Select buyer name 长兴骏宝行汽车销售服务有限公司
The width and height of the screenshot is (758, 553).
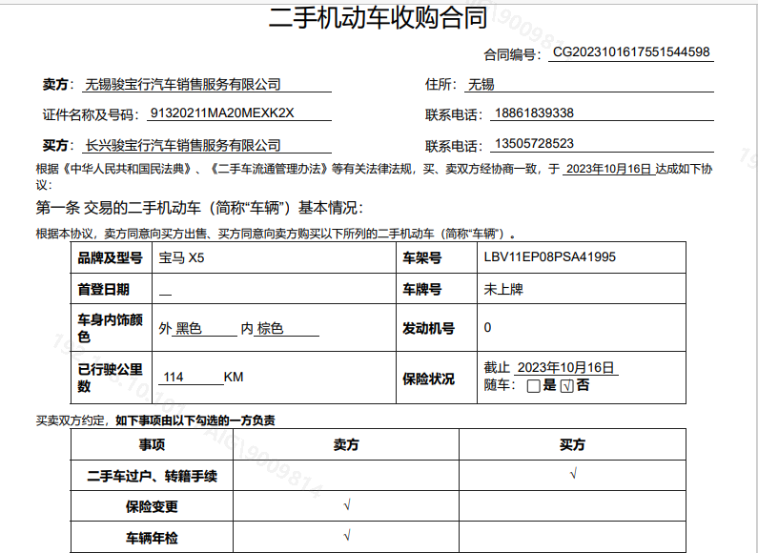point(183,146)
